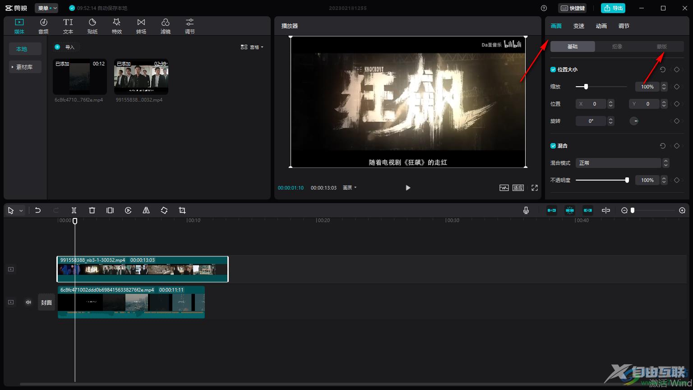
Task: Open the 转场 (transitions) panel
Action: (x=141, y=26)
